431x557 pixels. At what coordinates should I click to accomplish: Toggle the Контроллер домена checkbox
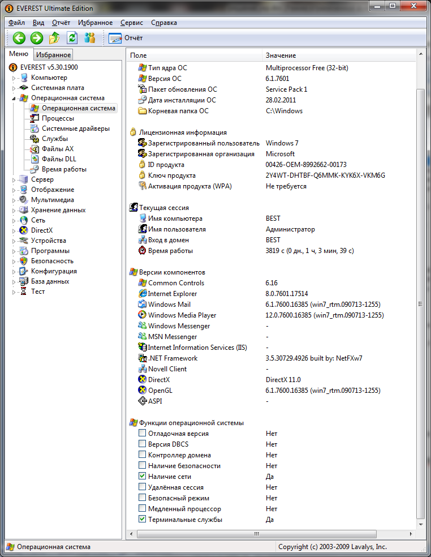(143, 455)
